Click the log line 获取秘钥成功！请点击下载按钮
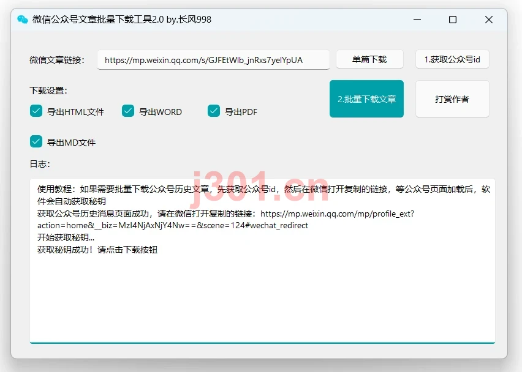The height and width of the screenshot is (372, 522). (97, 250)
